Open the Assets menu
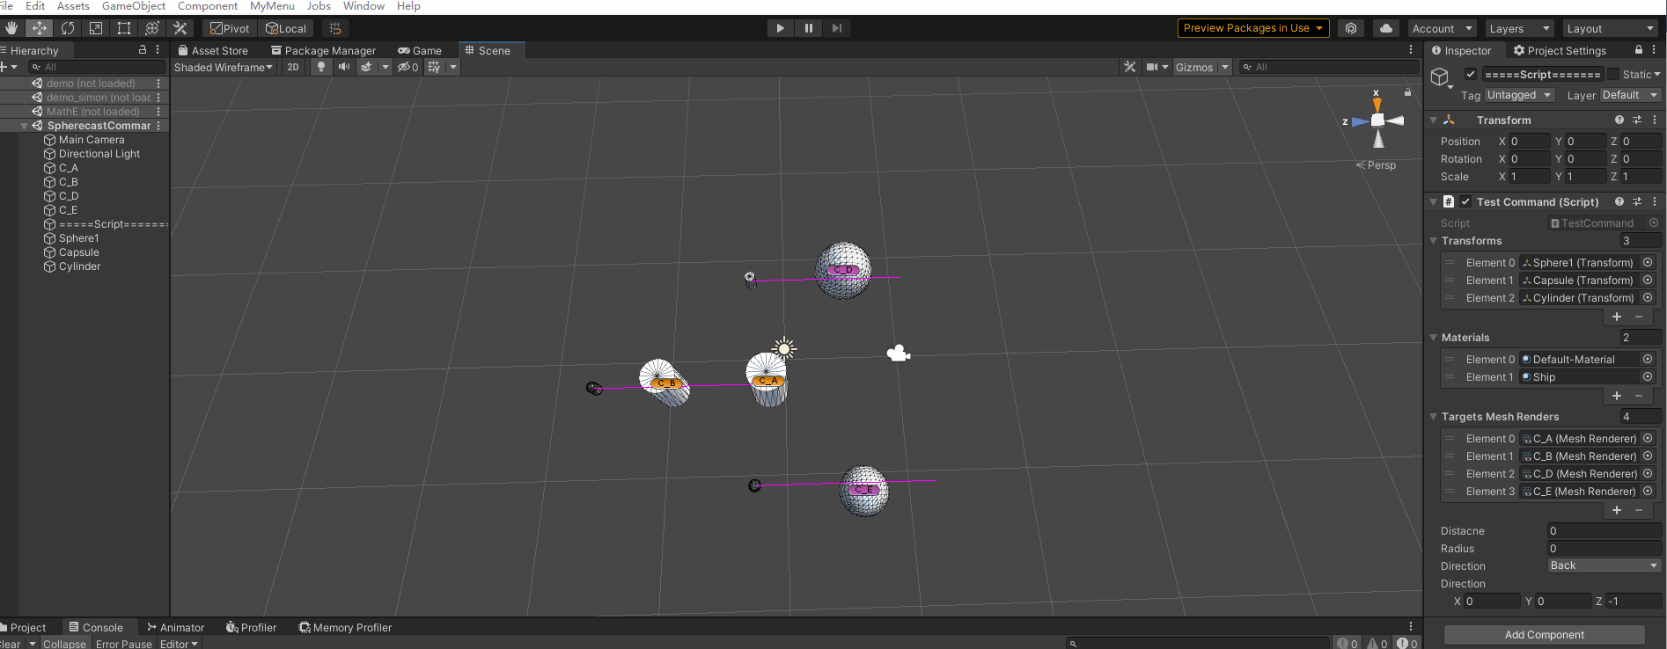 point(73,6)
